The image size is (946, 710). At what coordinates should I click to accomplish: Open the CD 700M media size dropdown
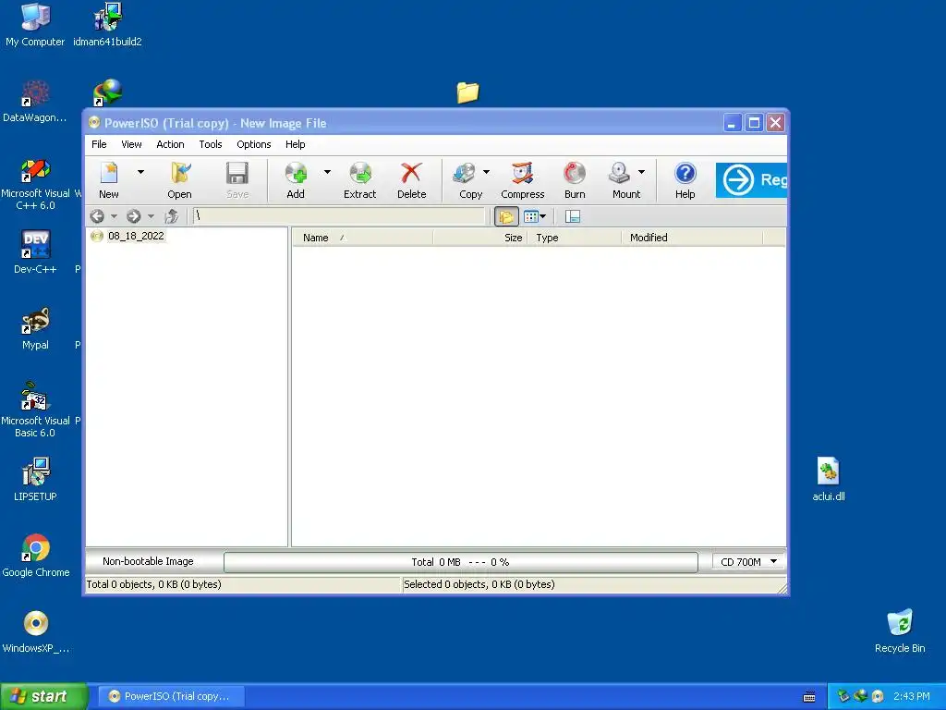(x=748, y=562)
